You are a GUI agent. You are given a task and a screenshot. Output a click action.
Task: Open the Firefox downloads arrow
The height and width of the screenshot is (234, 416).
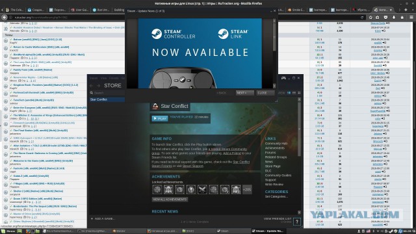click(394, 18)
